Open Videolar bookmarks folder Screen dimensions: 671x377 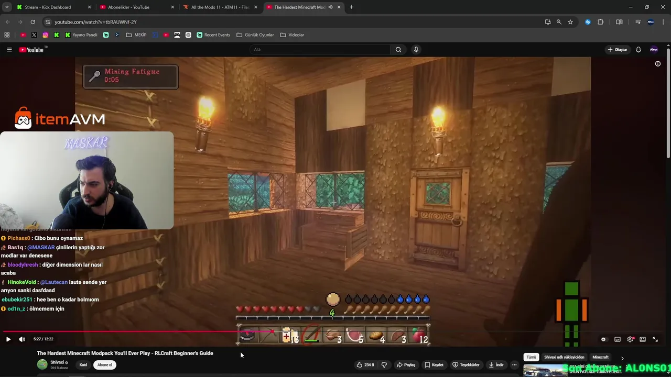(292, 35)
